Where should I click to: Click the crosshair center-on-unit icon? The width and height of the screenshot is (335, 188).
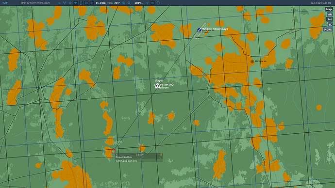point(70,3)
